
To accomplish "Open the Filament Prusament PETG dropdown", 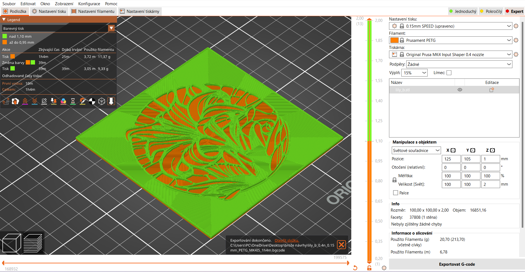I will (509, 40).
